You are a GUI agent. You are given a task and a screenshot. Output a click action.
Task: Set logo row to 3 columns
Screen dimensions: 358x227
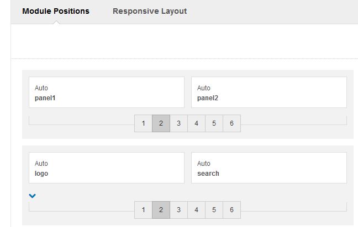point(179,210)
